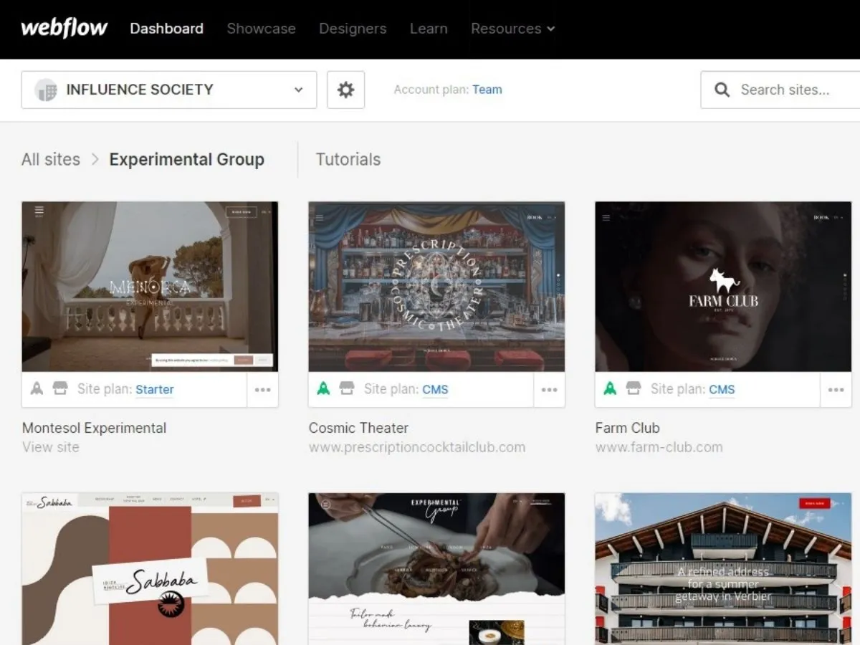Click the green rocket icon for Farm Club
Image resolution: width=860 pixels, height=645 pixels.
coord(611,389)
